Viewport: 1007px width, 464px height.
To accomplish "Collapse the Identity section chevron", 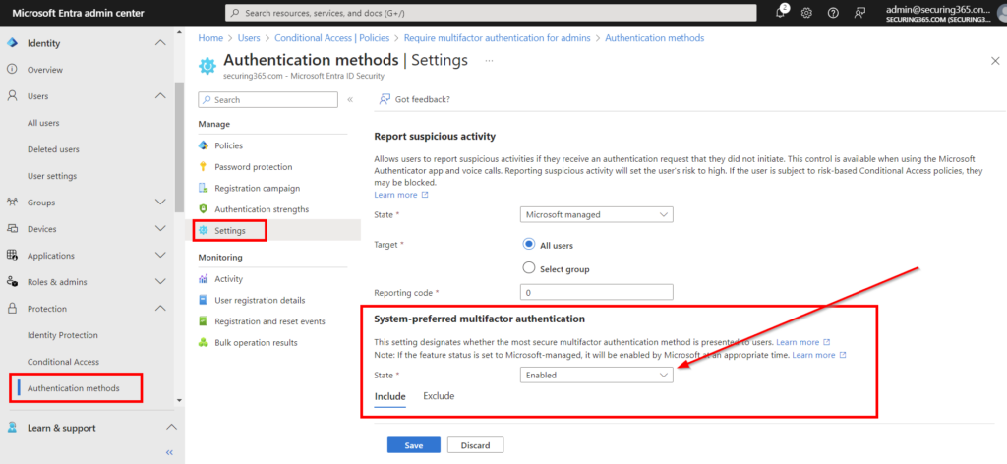I will coord(160,43).
